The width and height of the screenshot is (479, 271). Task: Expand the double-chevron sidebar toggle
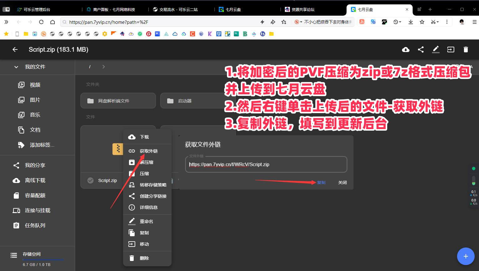(x=6, y=22)
